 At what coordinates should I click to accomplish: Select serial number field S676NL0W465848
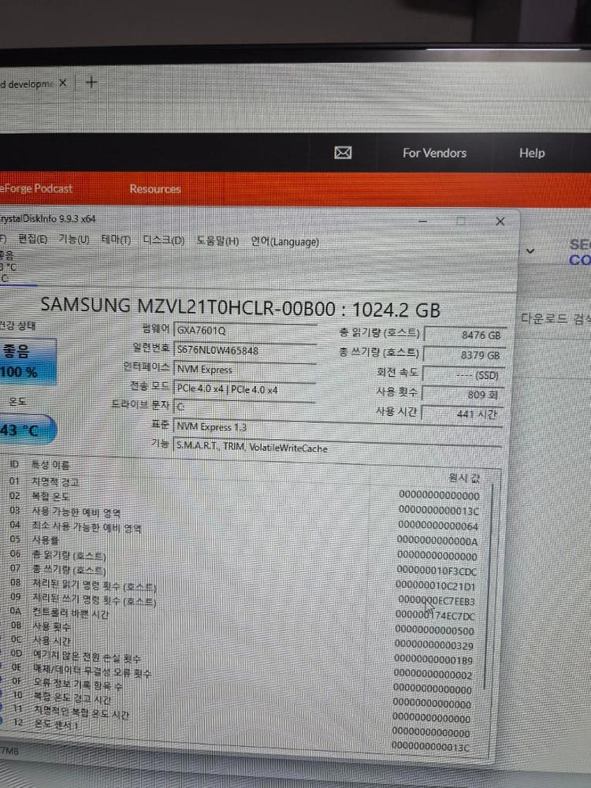point(245,351)
